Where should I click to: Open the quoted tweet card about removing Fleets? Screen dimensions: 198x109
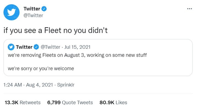[98, 58]
